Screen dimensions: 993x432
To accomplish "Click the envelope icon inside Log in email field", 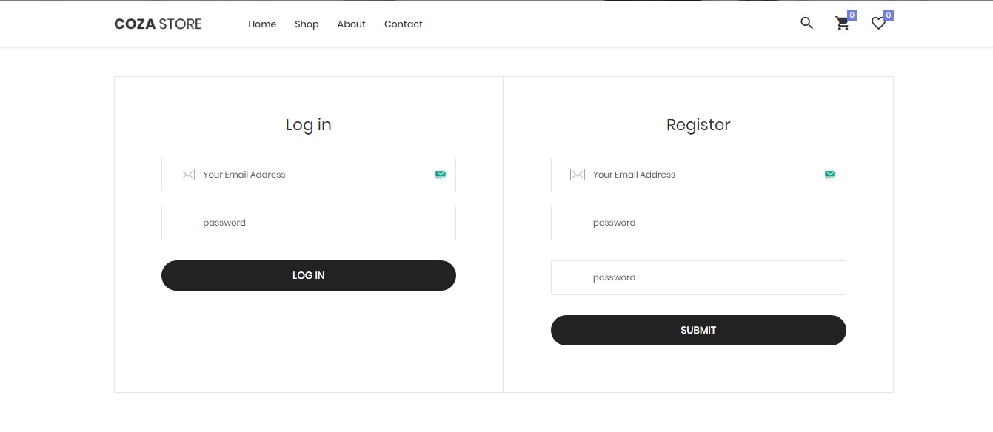I will coord(187,175).
